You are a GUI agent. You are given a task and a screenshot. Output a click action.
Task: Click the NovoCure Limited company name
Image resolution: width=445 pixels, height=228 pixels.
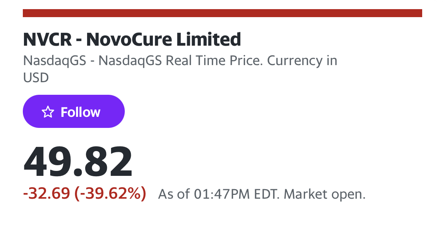coord(164,40)
